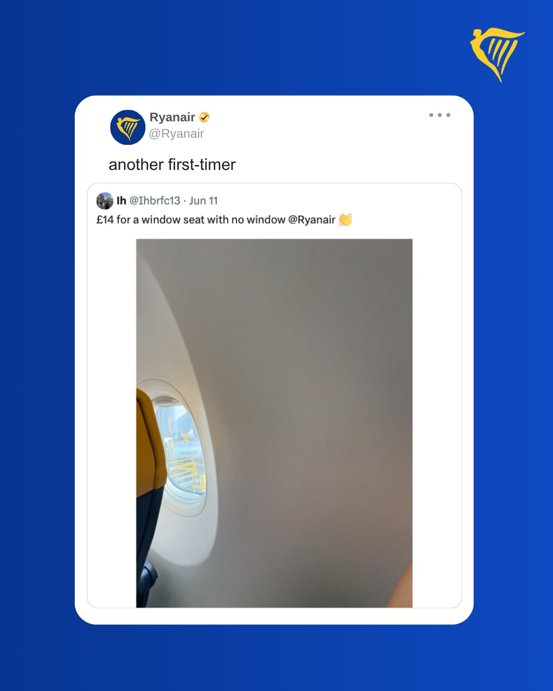Open the @Ihbrfc13 handle
553x691 pixels.
155,201
